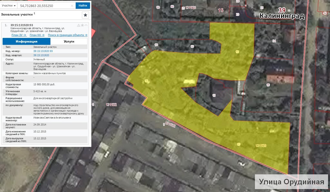Open the План КК link
This screenshot has width=330, height=192.
(x=37, y=35)
